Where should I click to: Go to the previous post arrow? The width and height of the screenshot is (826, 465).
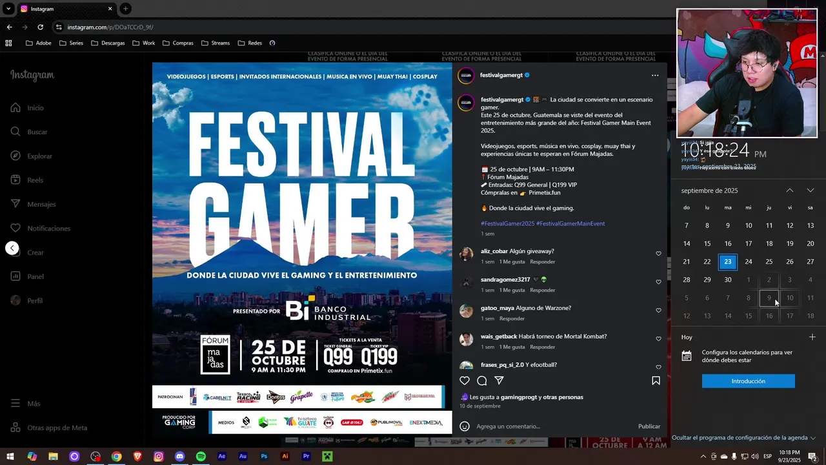pyautogui.click(x=12, y=248)
